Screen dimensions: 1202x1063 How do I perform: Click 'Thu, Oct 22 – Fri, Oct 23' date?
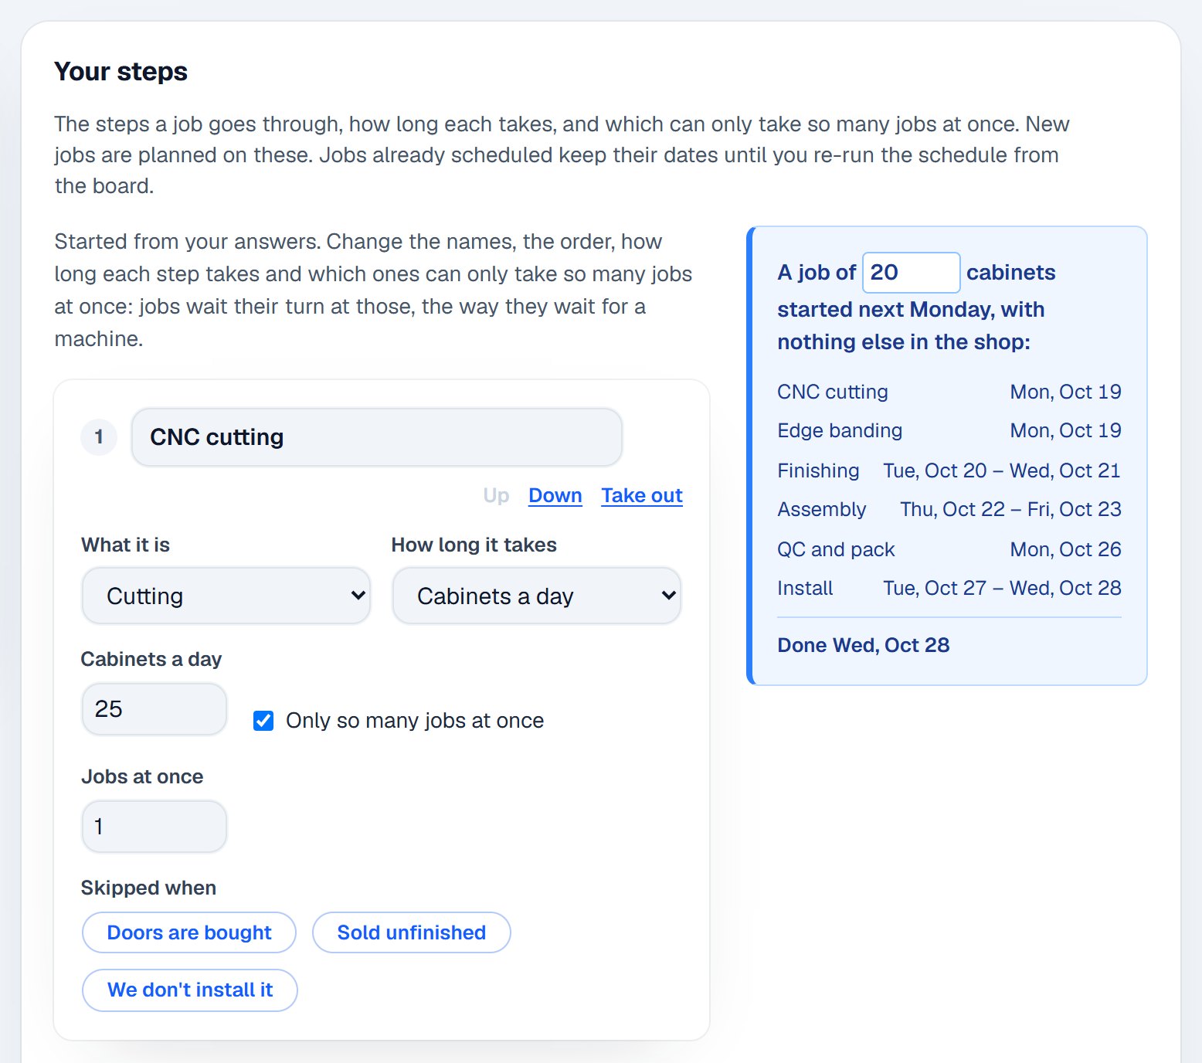click(x=1010, y=509)
